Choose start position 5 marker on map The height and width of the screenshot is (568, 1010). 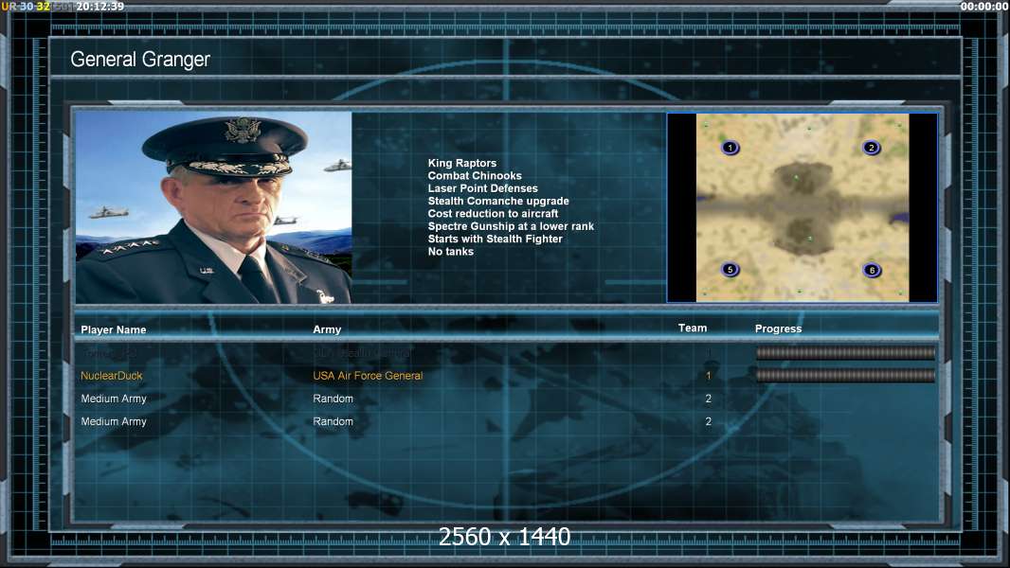730,269
